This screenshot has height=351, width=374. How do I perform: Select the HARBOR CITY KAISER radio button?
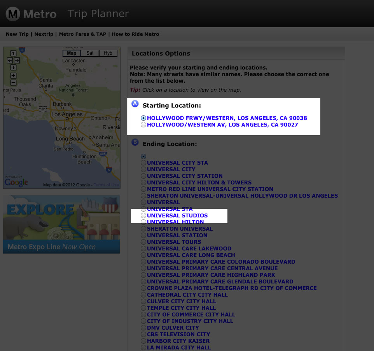143,341
